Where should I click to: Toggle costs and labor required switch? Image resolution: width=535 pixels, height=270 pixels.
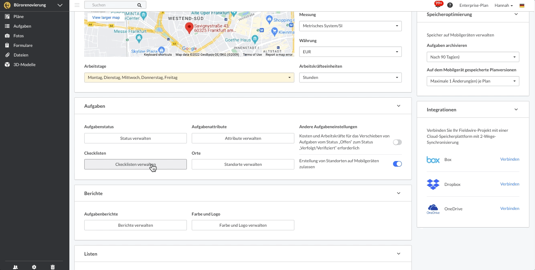[397, 142]
